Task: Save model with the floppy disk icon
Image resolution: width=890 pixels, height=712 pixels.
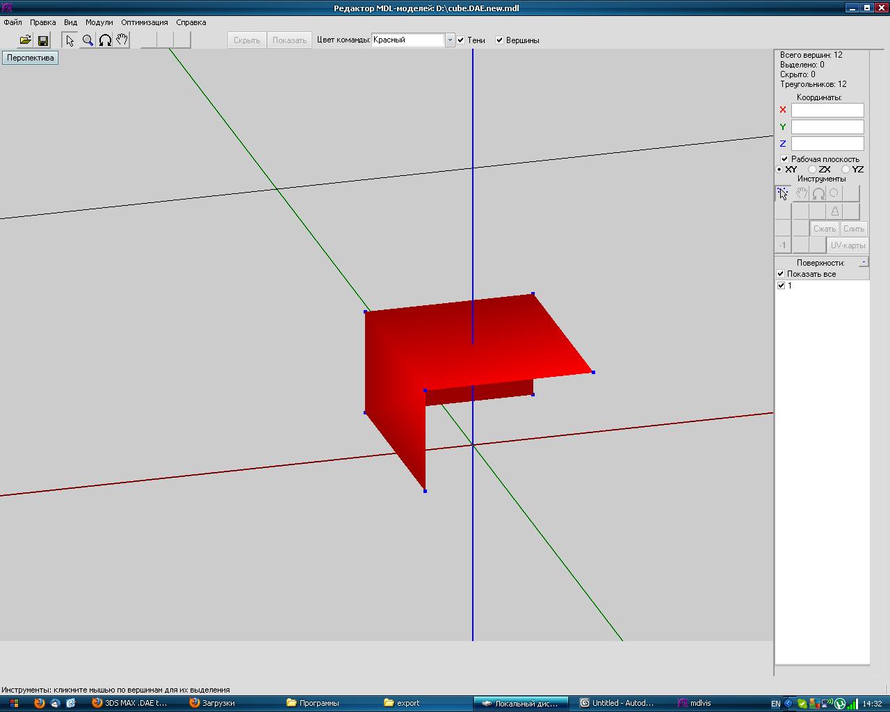Action: click(x=43, y=40)
